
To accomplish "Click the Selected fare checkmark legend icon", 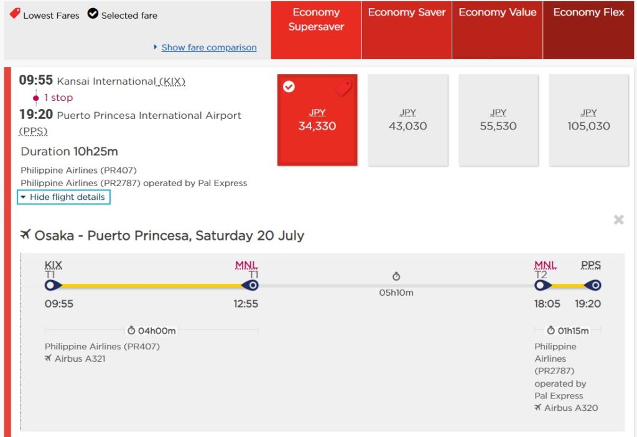I will [x=93, y=14].
